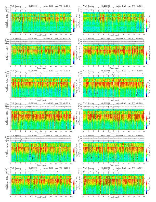Select the waveform trace above the 11:50:0 spectrogram
The image size is (156, 202).
pos(113,171)
